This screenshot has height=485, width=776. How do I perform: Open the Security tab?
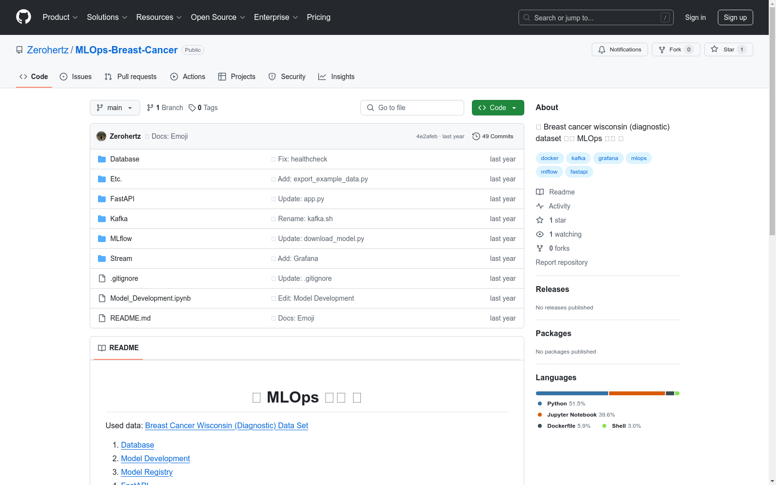coord(287,77)
